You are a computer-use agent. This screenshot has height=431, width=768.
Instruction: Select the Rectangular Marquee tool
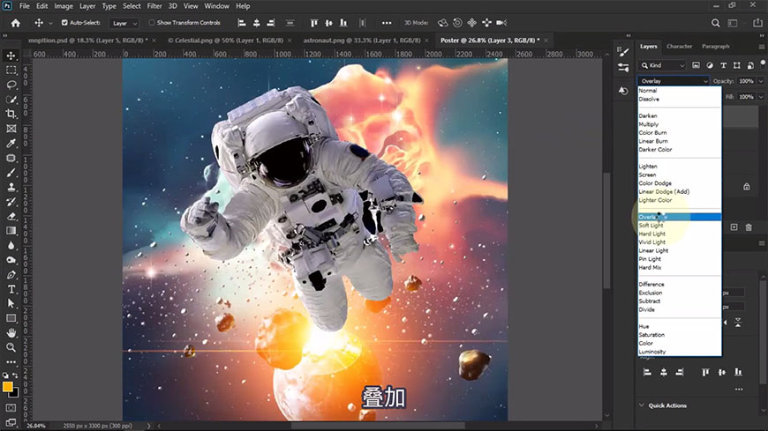click(x=11, y=71)
